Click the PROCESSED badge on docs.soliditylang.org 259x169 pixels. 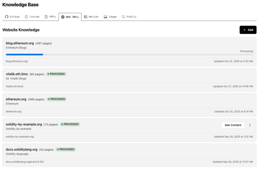[x=66, y=149]
